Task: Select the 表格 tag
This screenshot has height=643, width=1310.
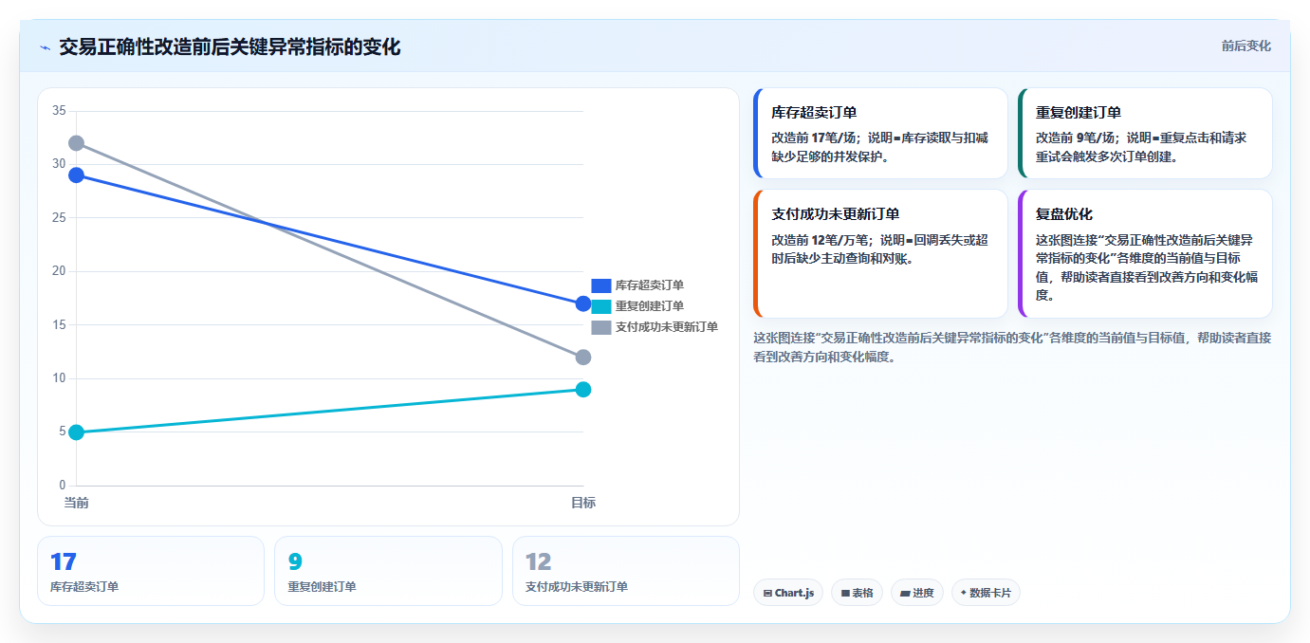Action: [x=857, y=593]
